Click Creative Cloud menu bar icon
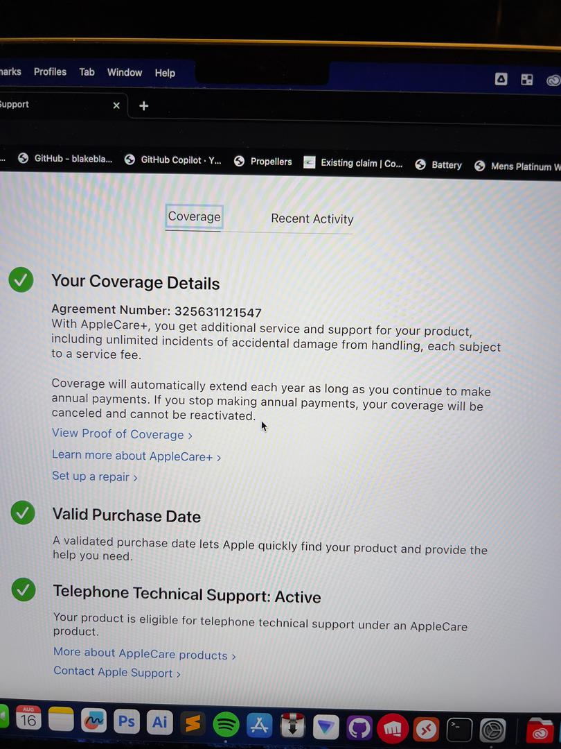 pos(553,80)
